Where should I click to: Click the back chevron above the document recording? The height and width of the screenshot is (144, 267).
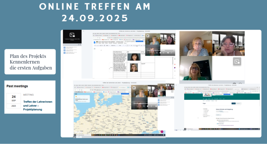pyautogui.click(x=84, y=31)
